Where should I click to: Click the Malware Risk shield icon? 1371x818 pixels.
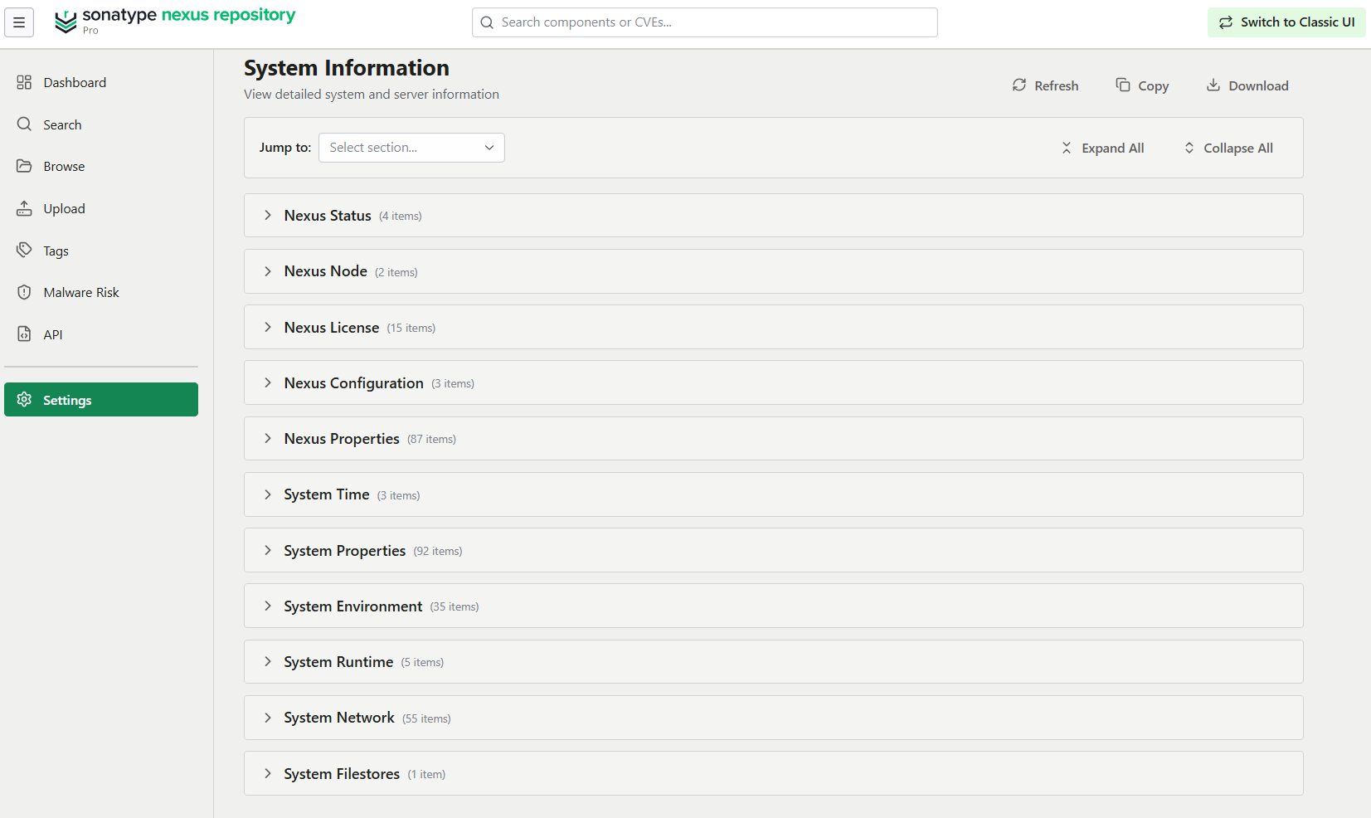coord(24,292)
